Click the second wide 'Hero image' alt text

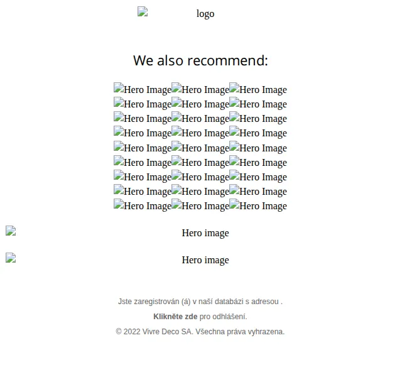pyautogui.click(x=205, y=260)
